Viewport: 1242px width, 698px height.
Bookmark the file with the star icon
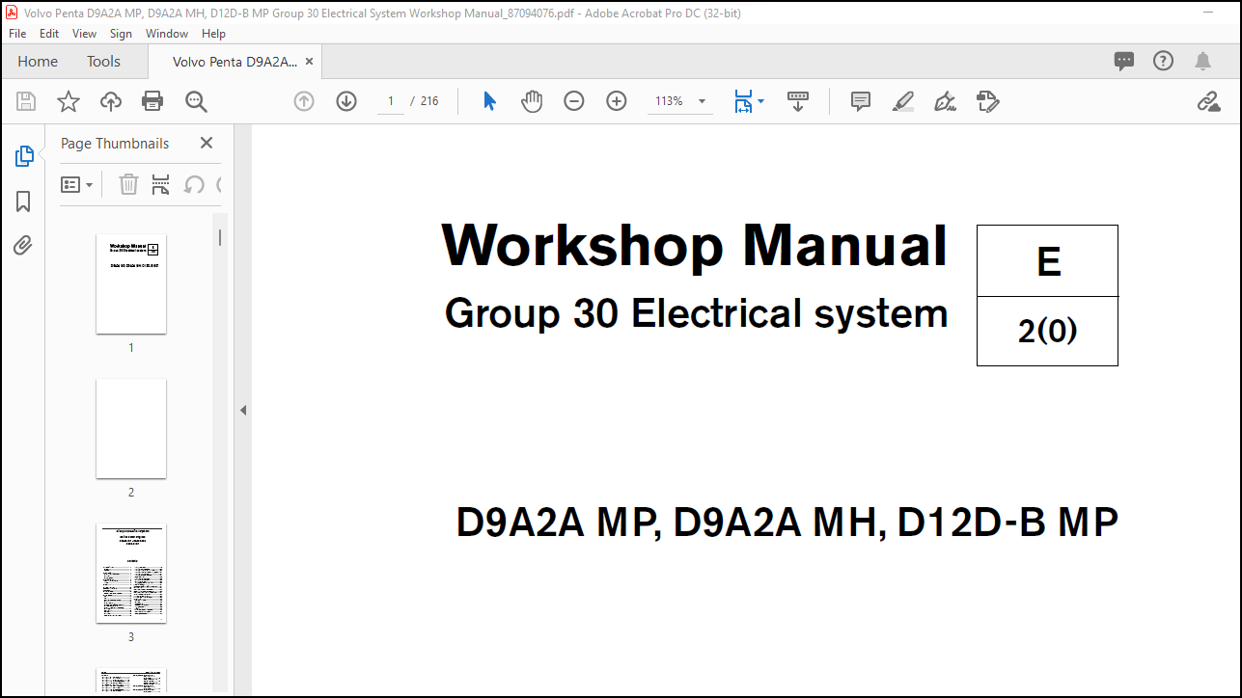coord(69,101)
